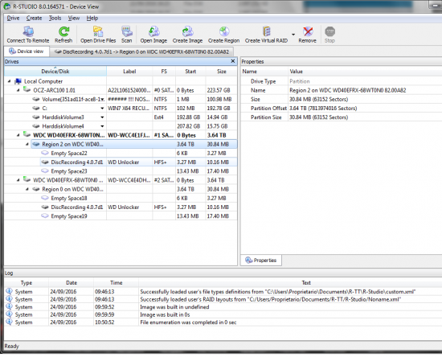Viewport: 442px width, 357px height.
Task: Select Empty Space19 entry
Action: coord(121,216)
